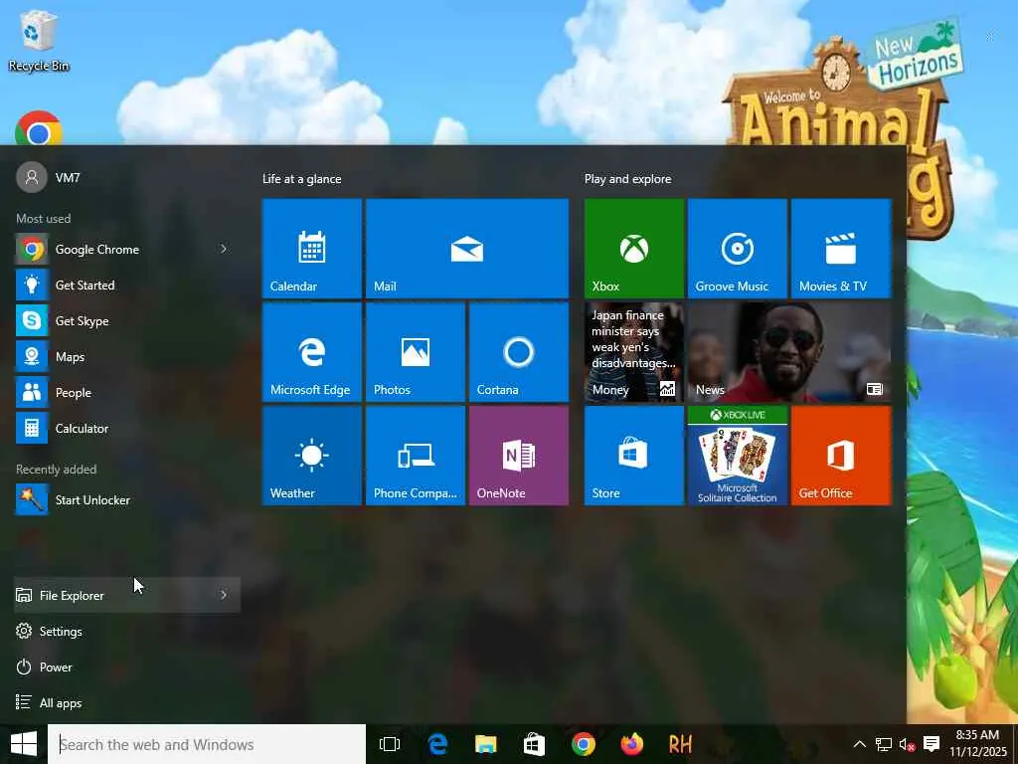Open the Weather tile

tap(311, 456)
